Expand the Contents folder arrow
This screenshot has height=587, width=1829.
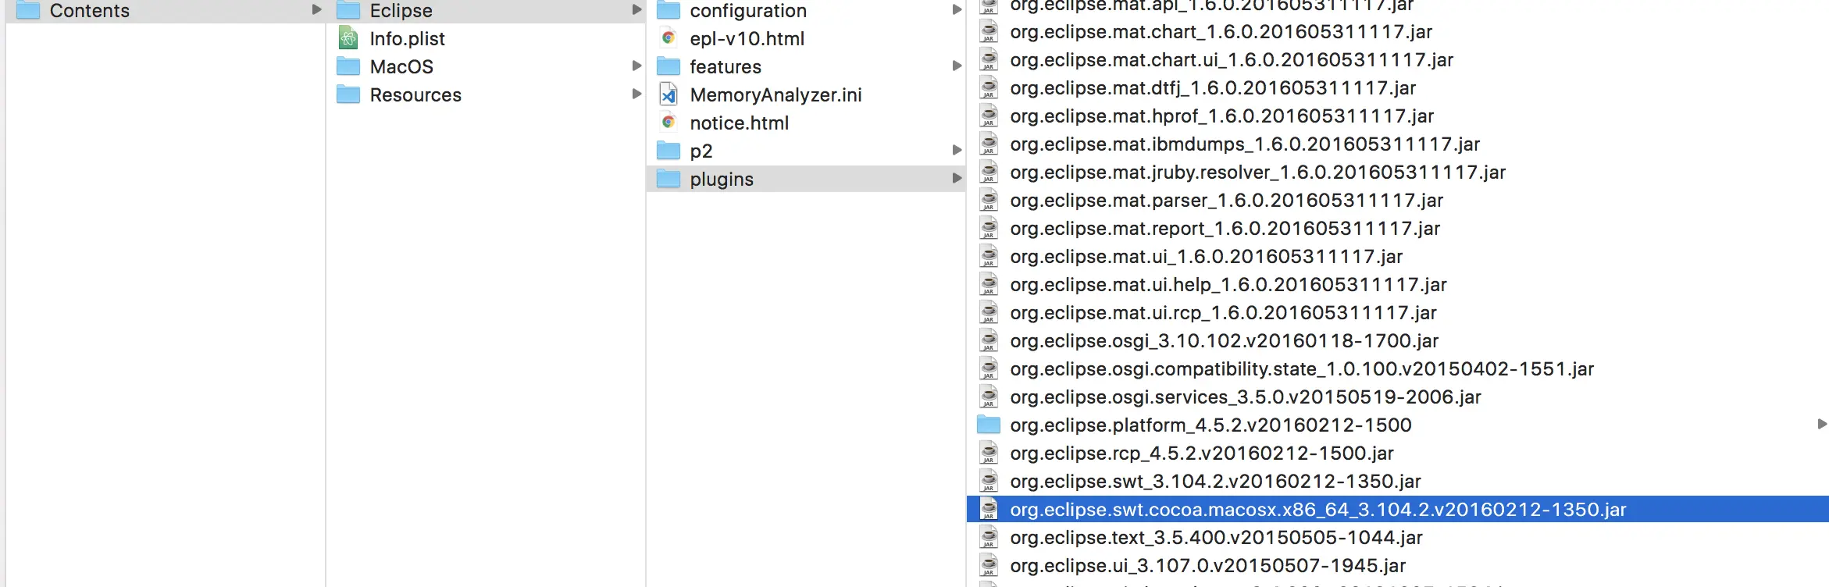click(316, 9)
